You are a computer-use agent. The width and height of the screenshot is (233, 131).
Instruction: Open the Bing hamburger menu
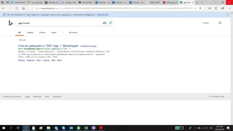point(220,23)
